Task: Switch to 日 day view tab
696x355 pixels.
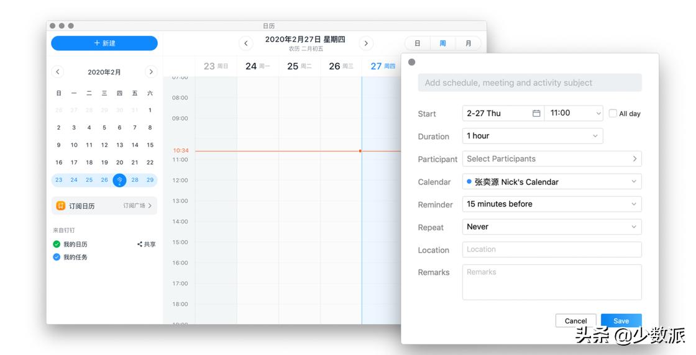Action: [x=417, y=43]
